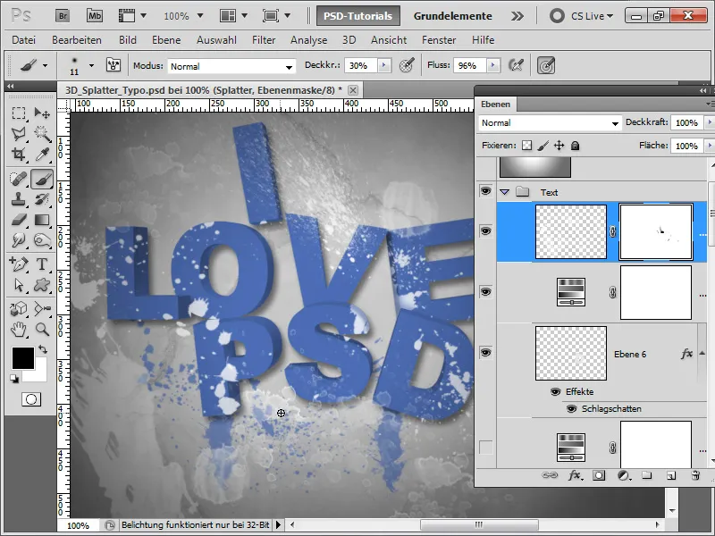
Task: Open the brush preset picker arrow
Action: 92,65
